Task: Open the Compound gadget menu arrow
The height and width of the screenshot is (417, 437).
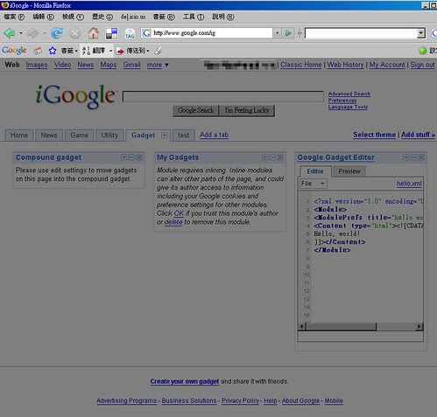Action: [123, 157]
